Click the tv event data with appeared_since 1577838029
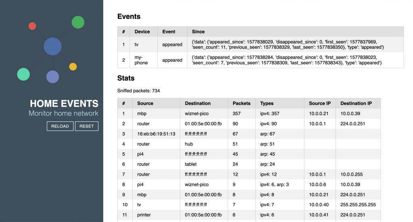This screenshot has height=222, width=413. [288, 44]
